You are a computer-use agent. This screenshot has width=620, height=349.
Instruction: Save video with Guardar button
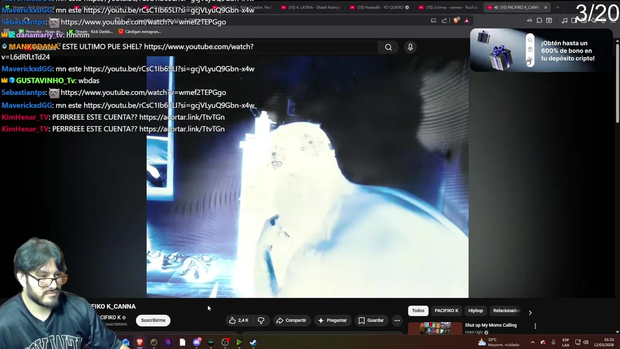(x=371, y=320)
